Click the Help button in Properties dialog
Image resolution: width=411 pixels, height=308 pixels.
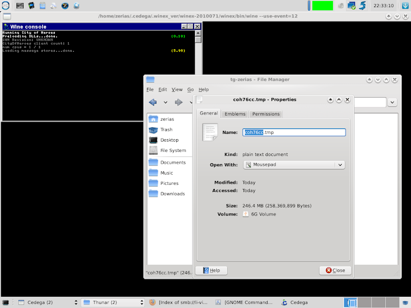211,270
